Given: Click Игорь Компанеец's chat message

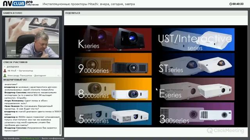Looking at the screenshot, I should tap(26, 102).
